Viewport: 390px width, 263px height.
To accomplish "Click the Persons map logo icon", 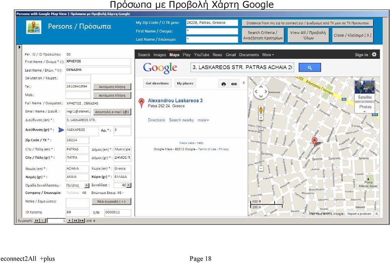I will (34, 27).
